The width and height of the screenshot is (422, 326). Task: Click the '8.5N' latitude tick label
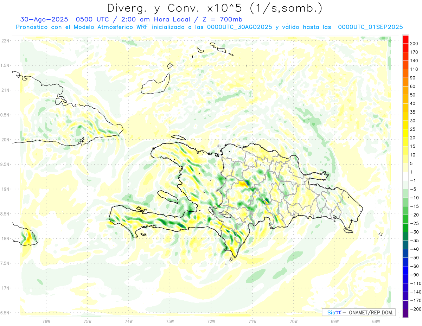[x=5, y=214]
